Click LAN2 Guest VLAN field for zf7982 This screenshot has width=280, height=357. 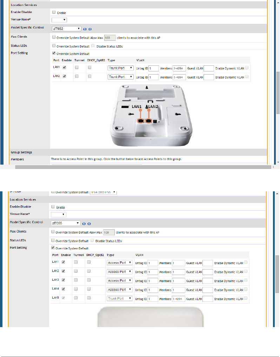pyautogui.click(x=209, y=77)
